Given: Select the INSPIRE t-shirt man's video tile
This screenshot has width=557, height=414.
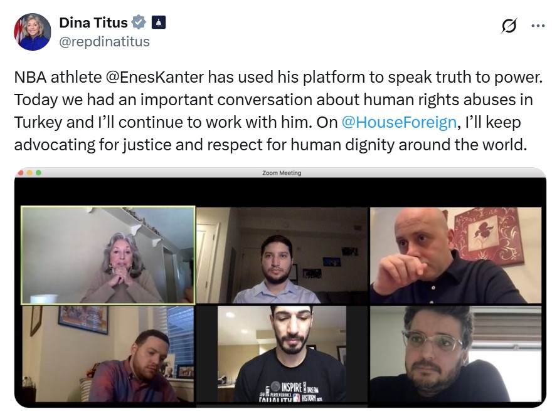Looking at the screenshot, I should (282, 354).
